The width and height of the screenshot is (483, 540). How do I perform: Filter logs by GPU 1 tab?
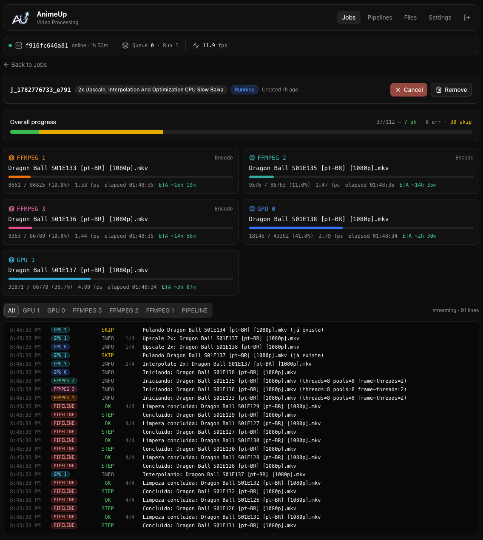[x=31, y=310]
